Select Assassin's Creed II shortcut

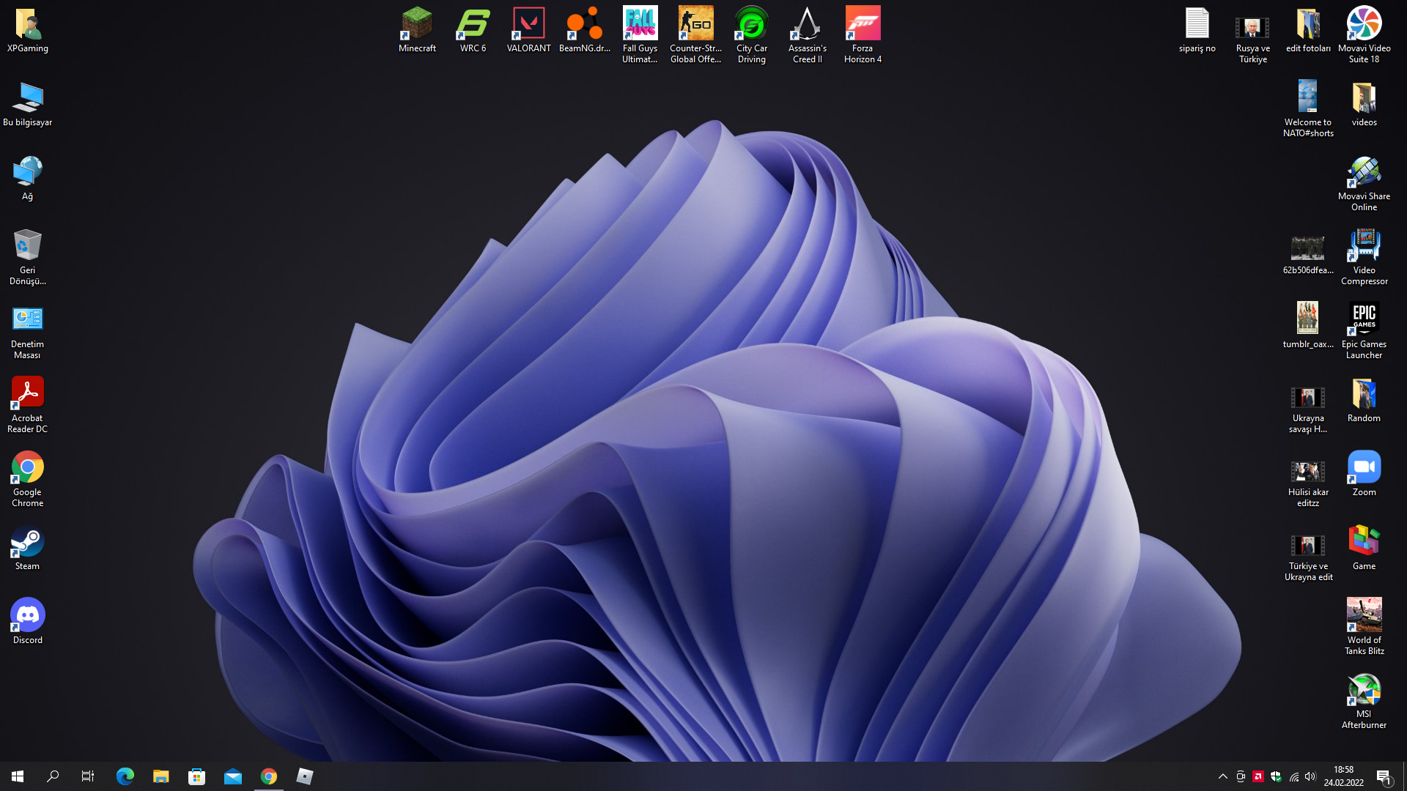808,35
